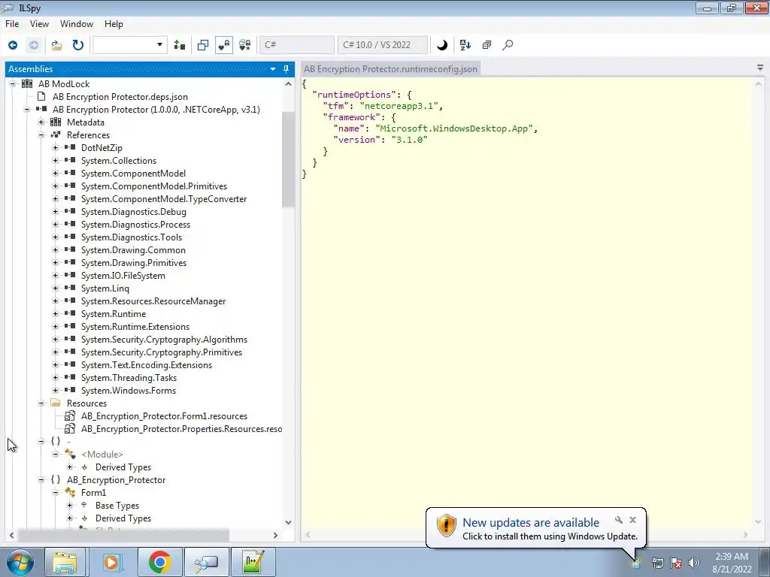770x577 pixels.
Task: Select AB Encryption Protector.deps.json file
Action: point(120,97)
